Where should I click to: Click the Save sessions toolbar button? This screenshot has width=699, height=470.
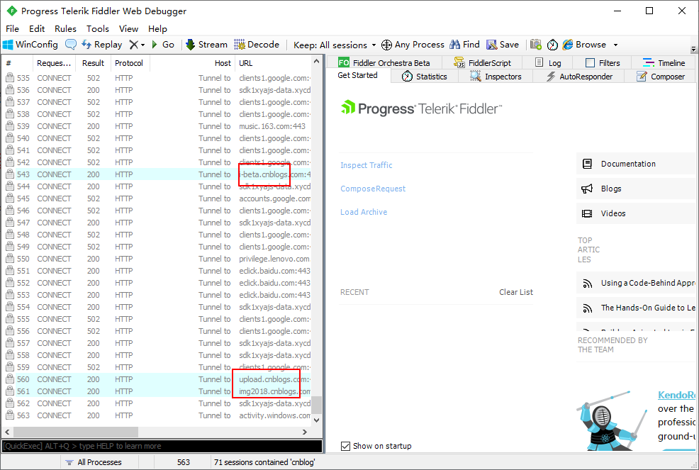point(503,45)
